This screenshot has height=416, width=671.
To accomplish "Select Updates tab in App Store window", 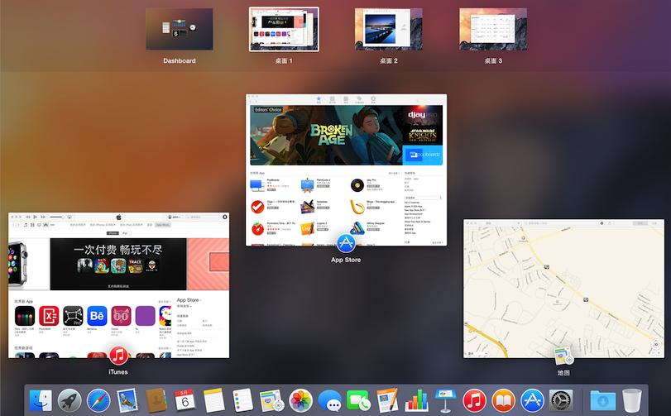I will 372,99.
